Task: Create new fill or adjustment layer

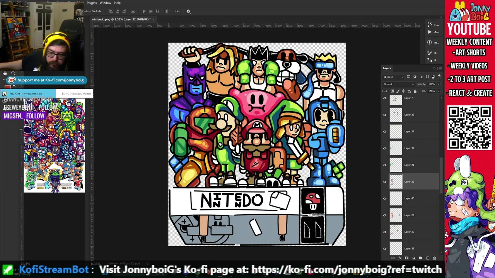Action: pos(414,258)
